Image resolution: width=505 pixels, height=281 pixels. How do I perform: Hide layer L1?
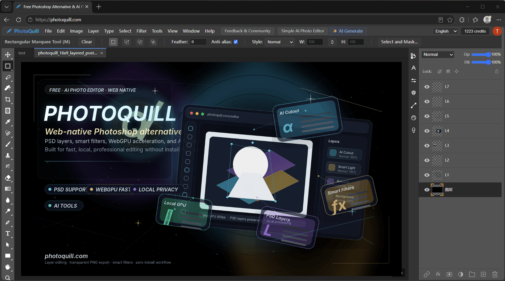pyautogui.click(x=427, y=175)
